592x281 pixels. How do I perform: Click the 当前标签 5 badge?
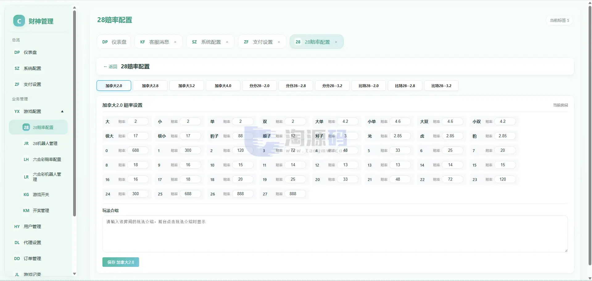pos(559,20)
